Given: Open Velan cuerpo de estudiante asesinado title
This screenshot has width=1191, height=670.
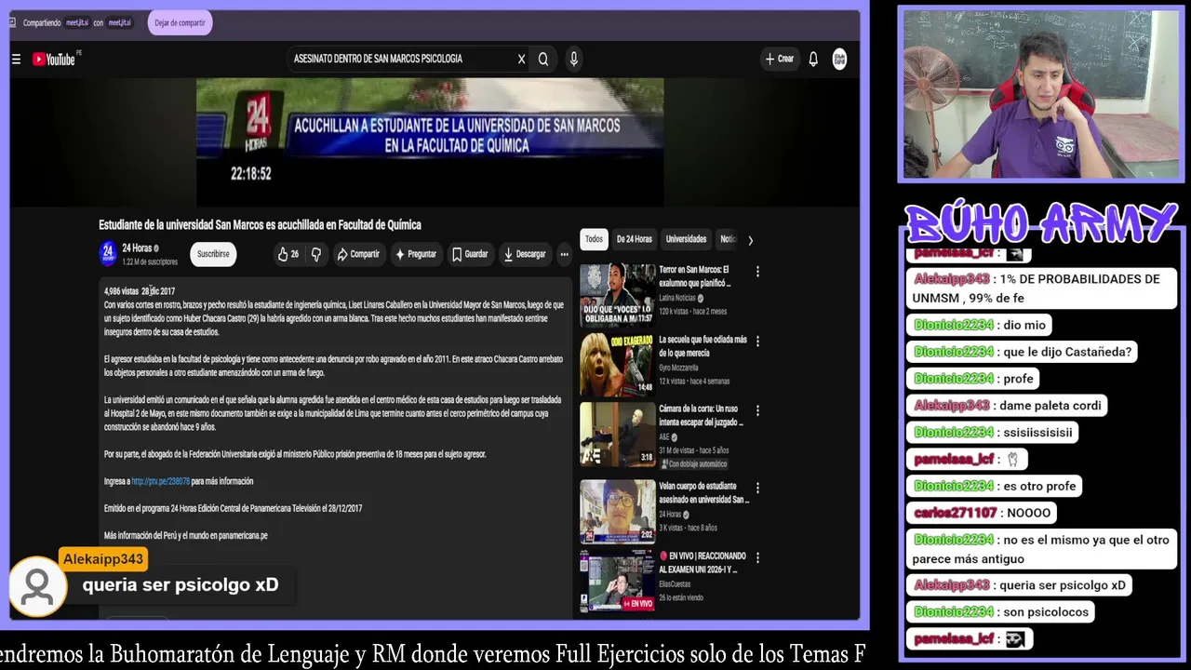Looking at the screenshot, I should (x=703, y=492).
